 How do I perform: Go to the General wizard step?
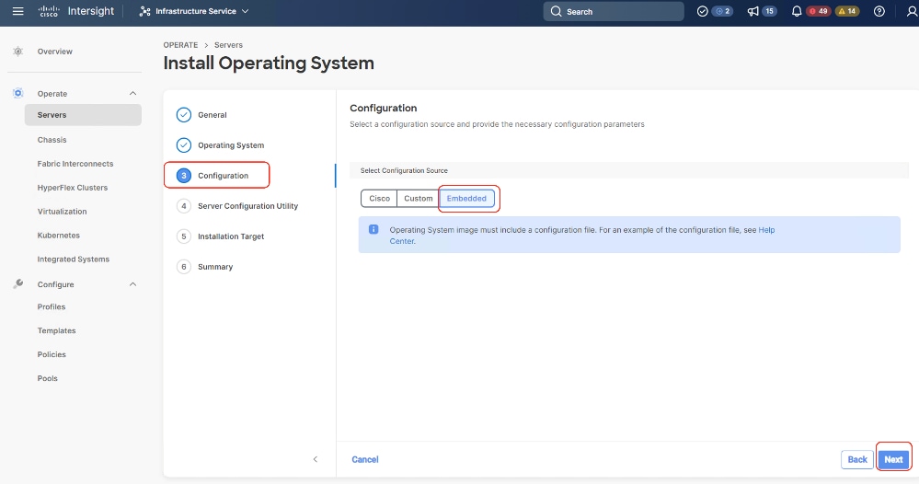[213, 115]
